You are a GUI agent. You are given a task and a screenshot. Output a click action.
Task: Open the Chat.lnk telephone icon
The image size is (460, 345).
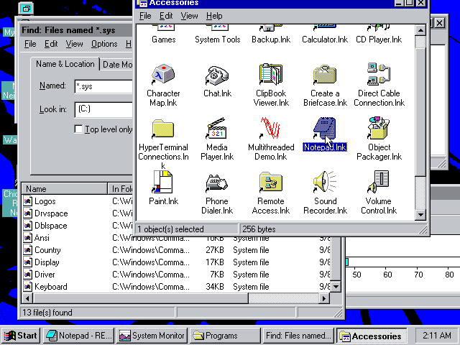(x=217, y=75)
